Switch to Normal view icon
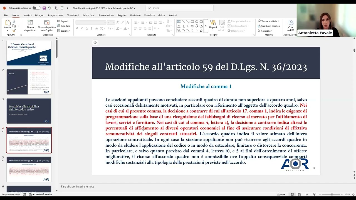This screenshot has height=200, width=356. [292, 194]
